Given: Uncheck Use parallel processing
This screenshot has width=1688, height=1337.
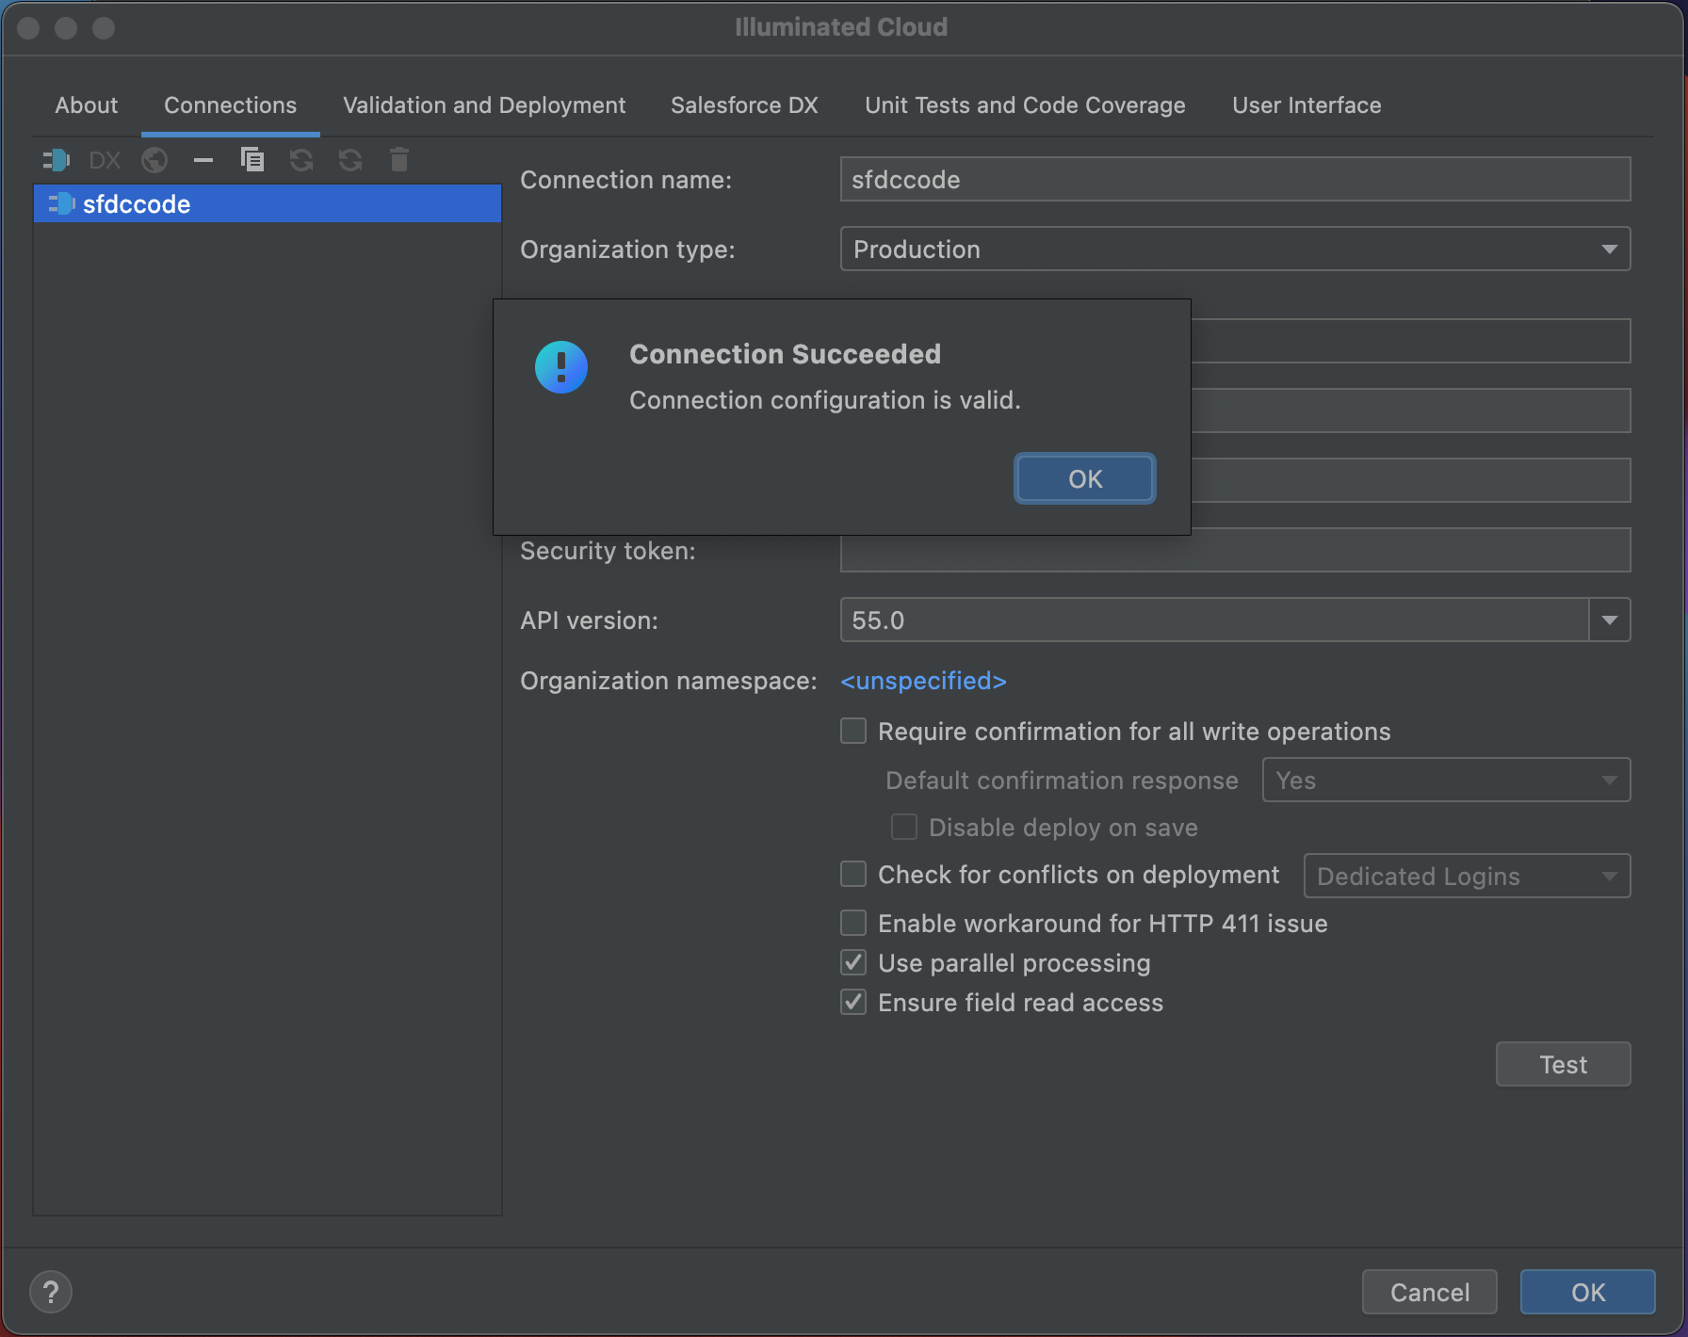Looking at the screenshot, I should pos(853,962).
